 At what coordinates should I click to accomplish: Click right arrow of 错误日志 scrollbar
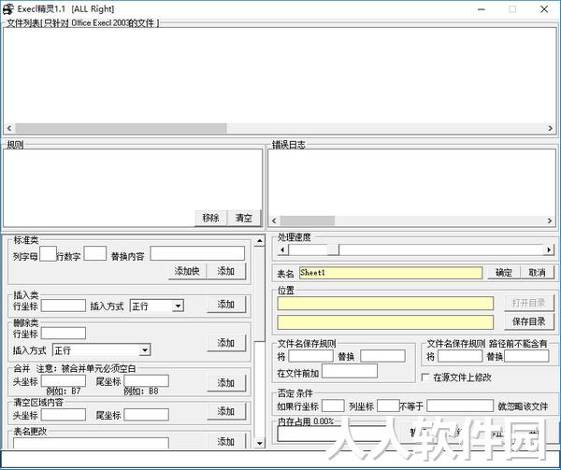[x=550, y=221]
